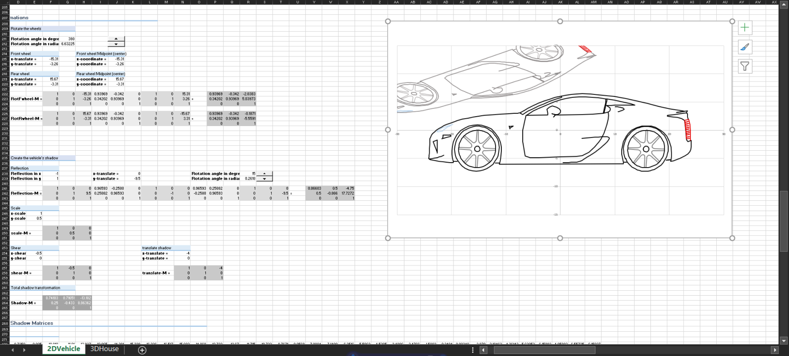Image resolution: width=789 pixels, height=356 pixels.
Task: Select the top-left chart resize handle
Action: click(x=388, y=21)
